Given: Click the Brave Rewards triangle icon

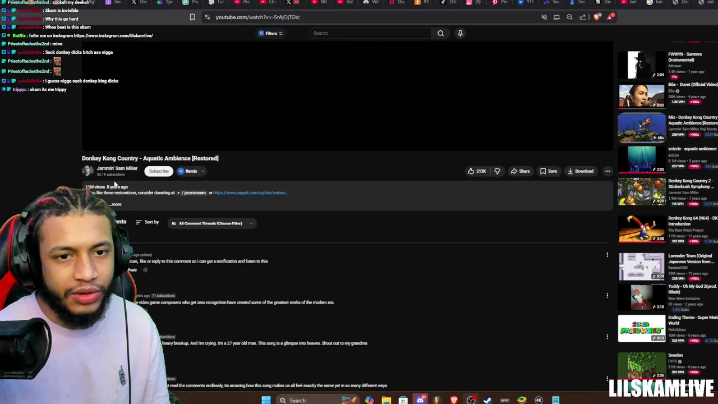Looking at the screenshot, I should click(610, 17).
